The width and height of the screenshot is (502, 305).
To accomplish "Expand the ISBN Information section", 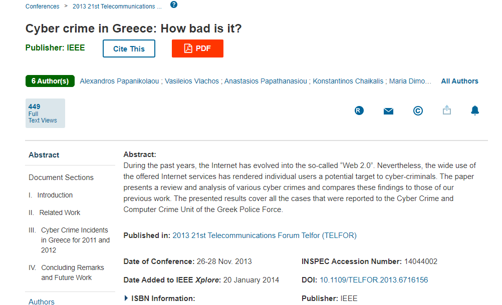I will pos(159,298).
